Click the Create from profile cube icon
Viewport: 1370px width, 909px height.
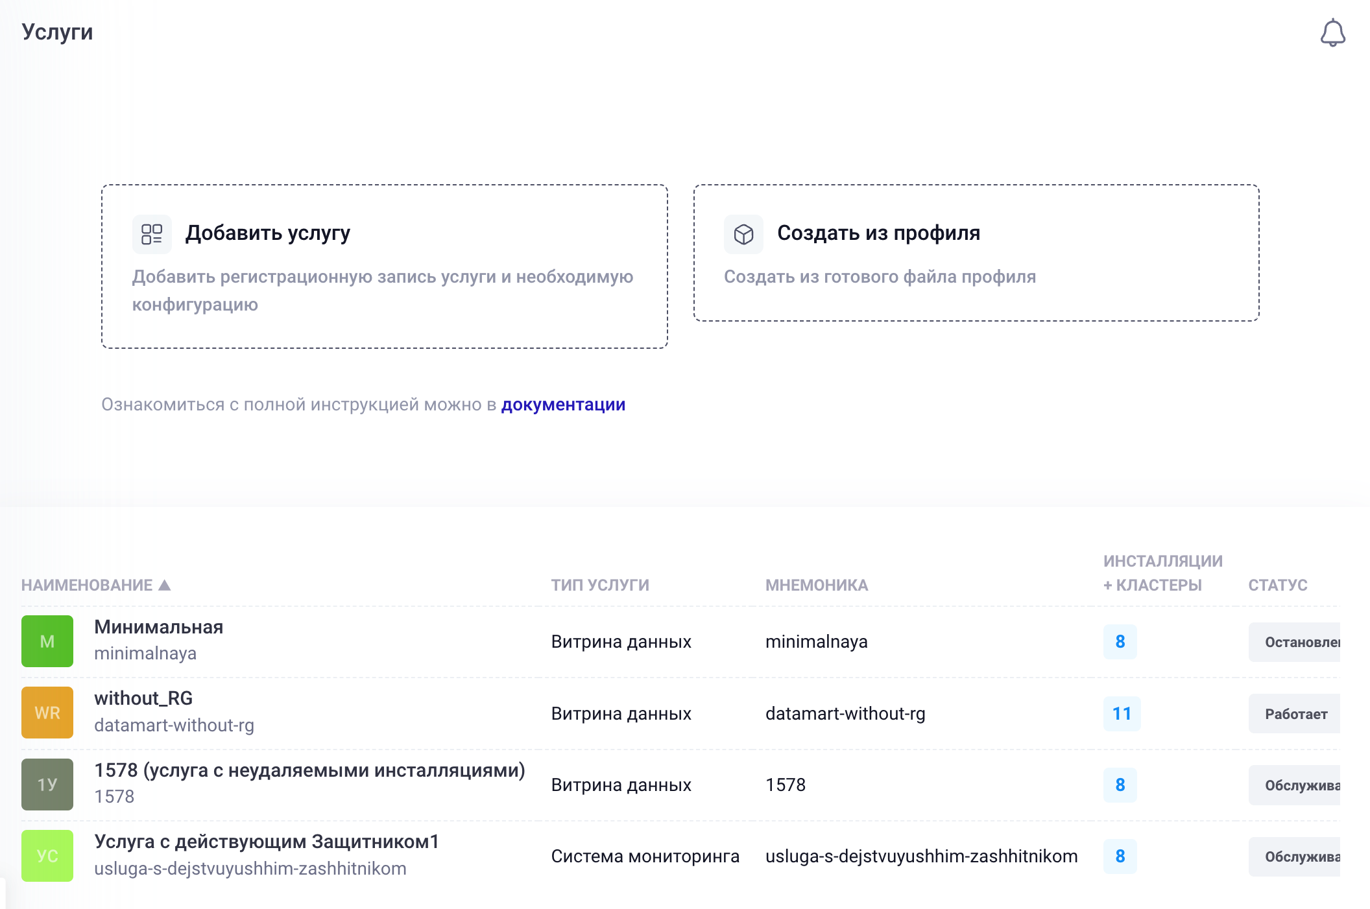point(743,234)
